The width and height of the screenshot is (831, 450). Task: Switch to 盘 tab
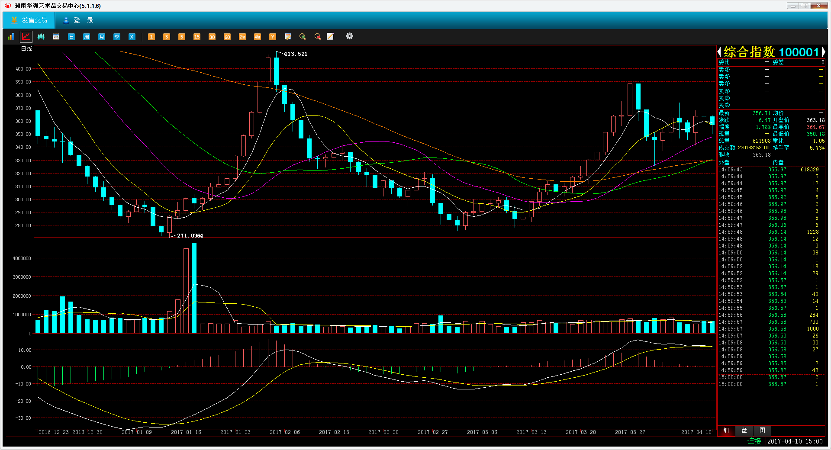(744, 430)
